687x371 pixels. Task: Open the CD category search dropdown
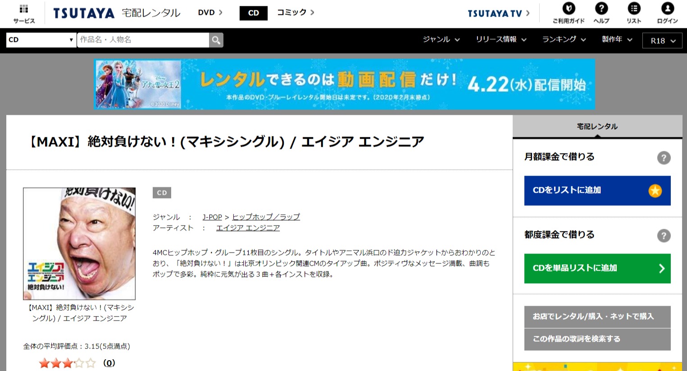(x=41, y=40)
